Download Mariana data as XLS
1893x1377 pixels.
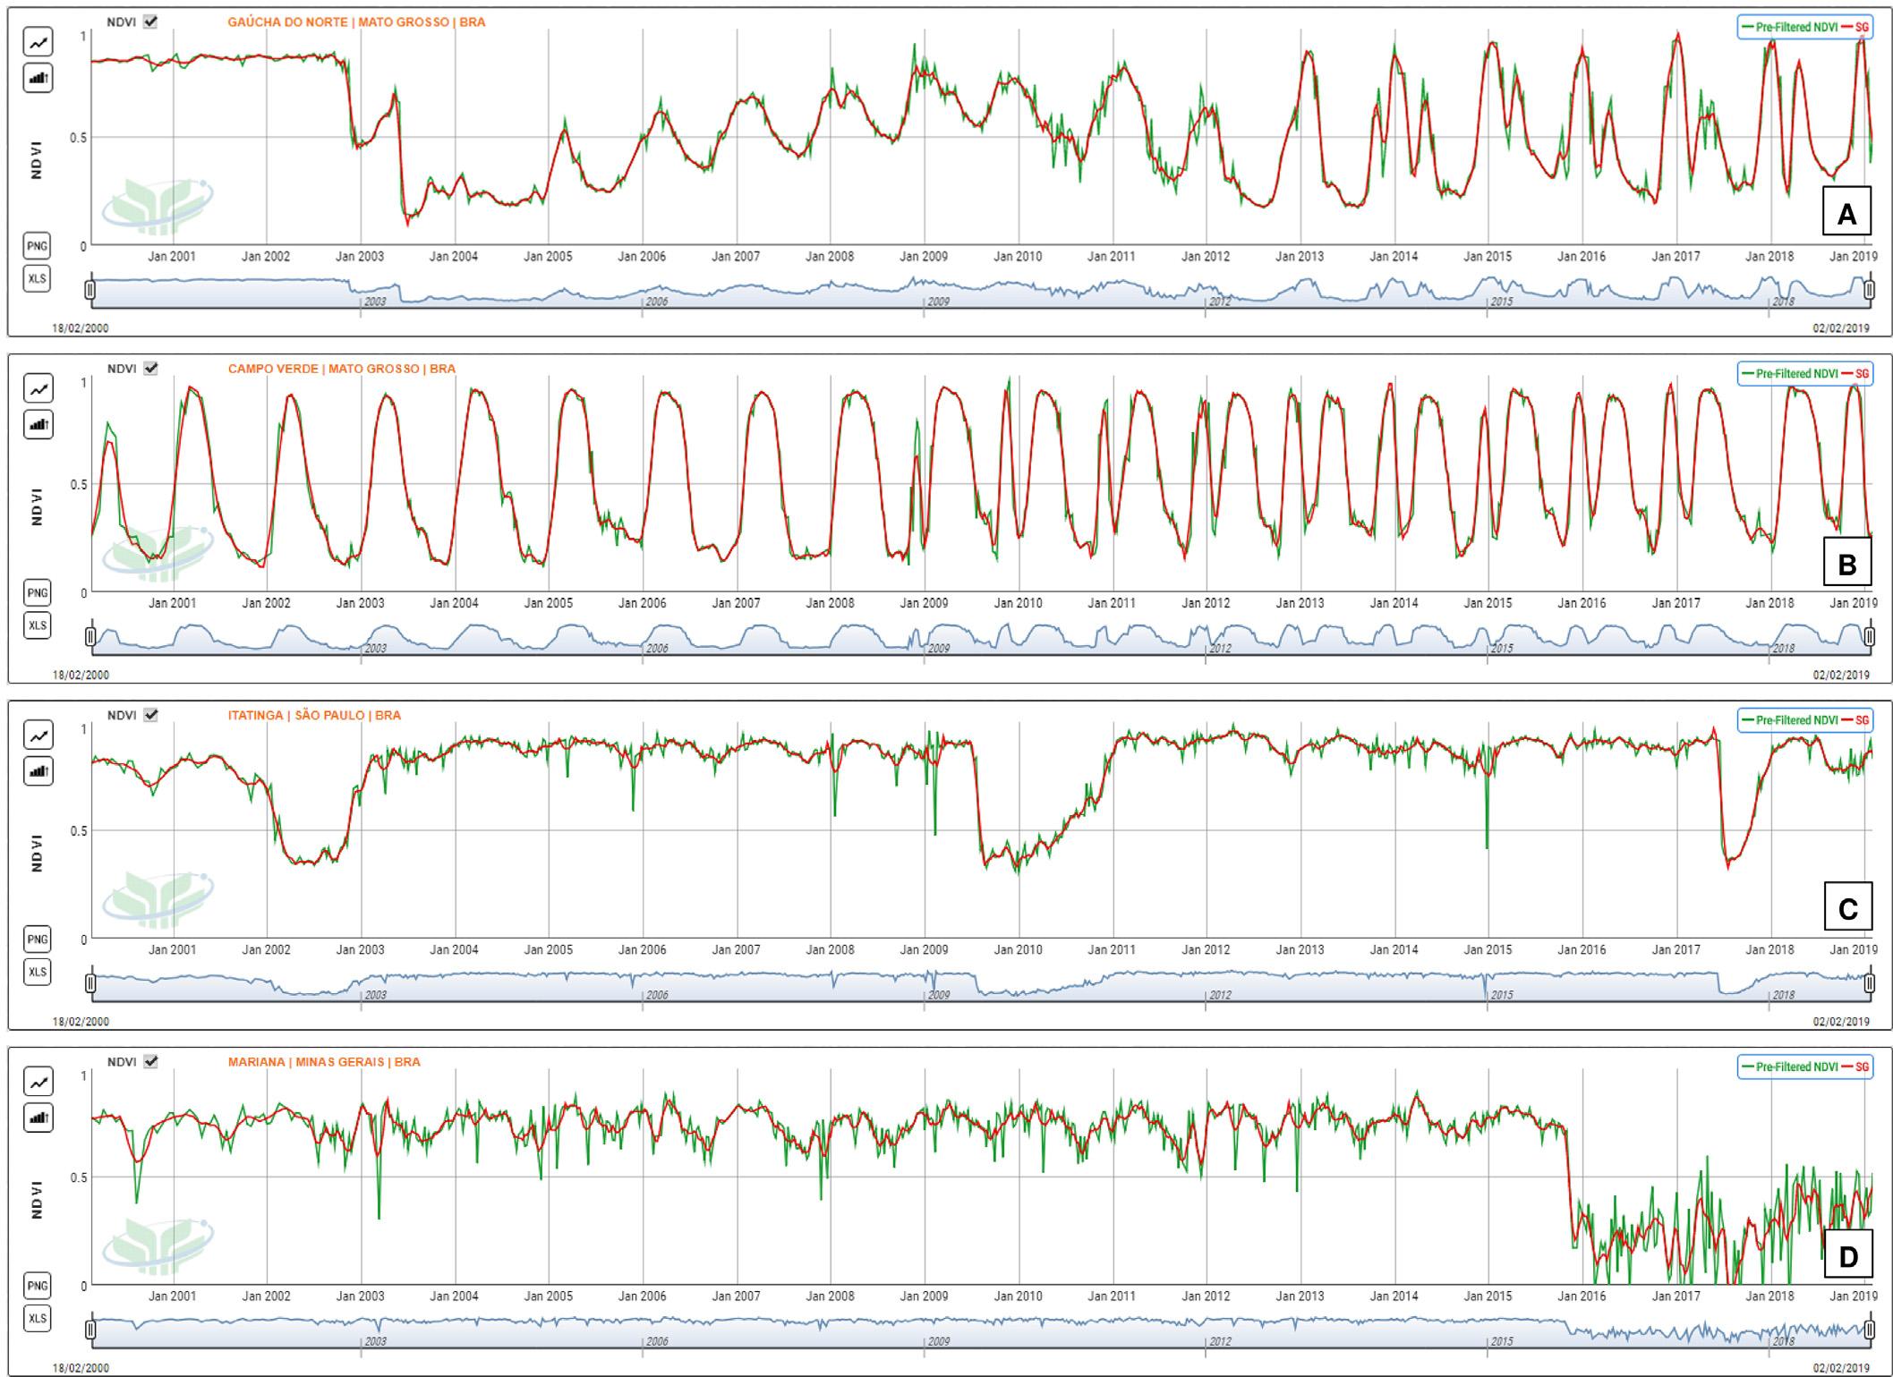(38, 1319)
